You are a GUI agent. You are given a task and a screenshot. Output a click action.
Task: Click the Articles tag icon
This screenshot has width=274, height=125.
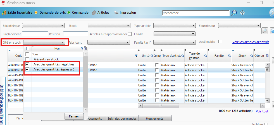(x=94, y=13)
